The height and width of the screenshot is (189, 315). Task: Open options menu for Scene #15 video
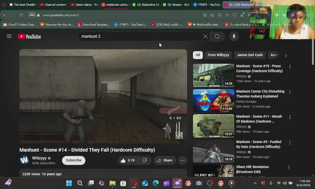(290, 67)
